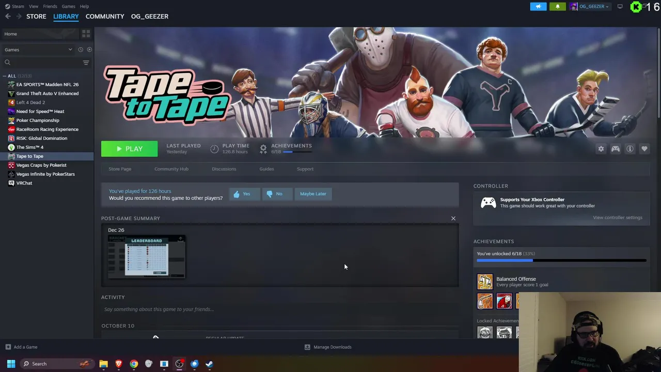The width and height of the screenshot is (661, 372).
Task: Open View controller settings link
Action: pyautogui.click(x=617, y=218)
